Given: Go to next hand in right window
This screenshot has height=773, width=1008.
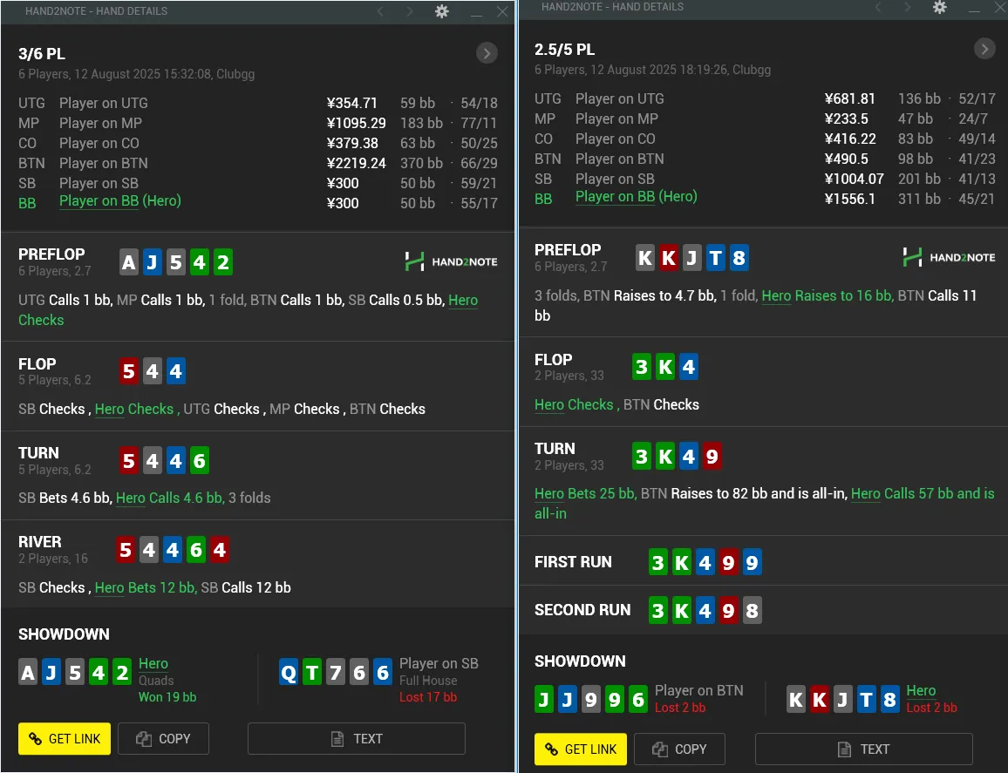Looking at the screenshot, I should (908, 7).
